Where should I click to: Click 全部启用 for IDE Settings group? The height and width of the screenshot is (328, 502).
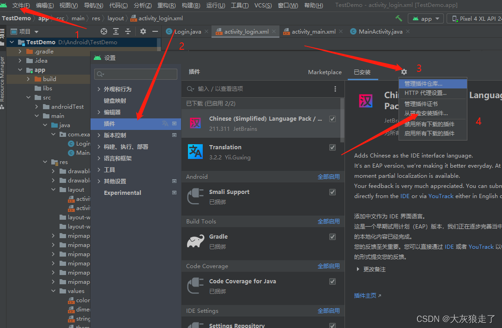coord(328,311)
